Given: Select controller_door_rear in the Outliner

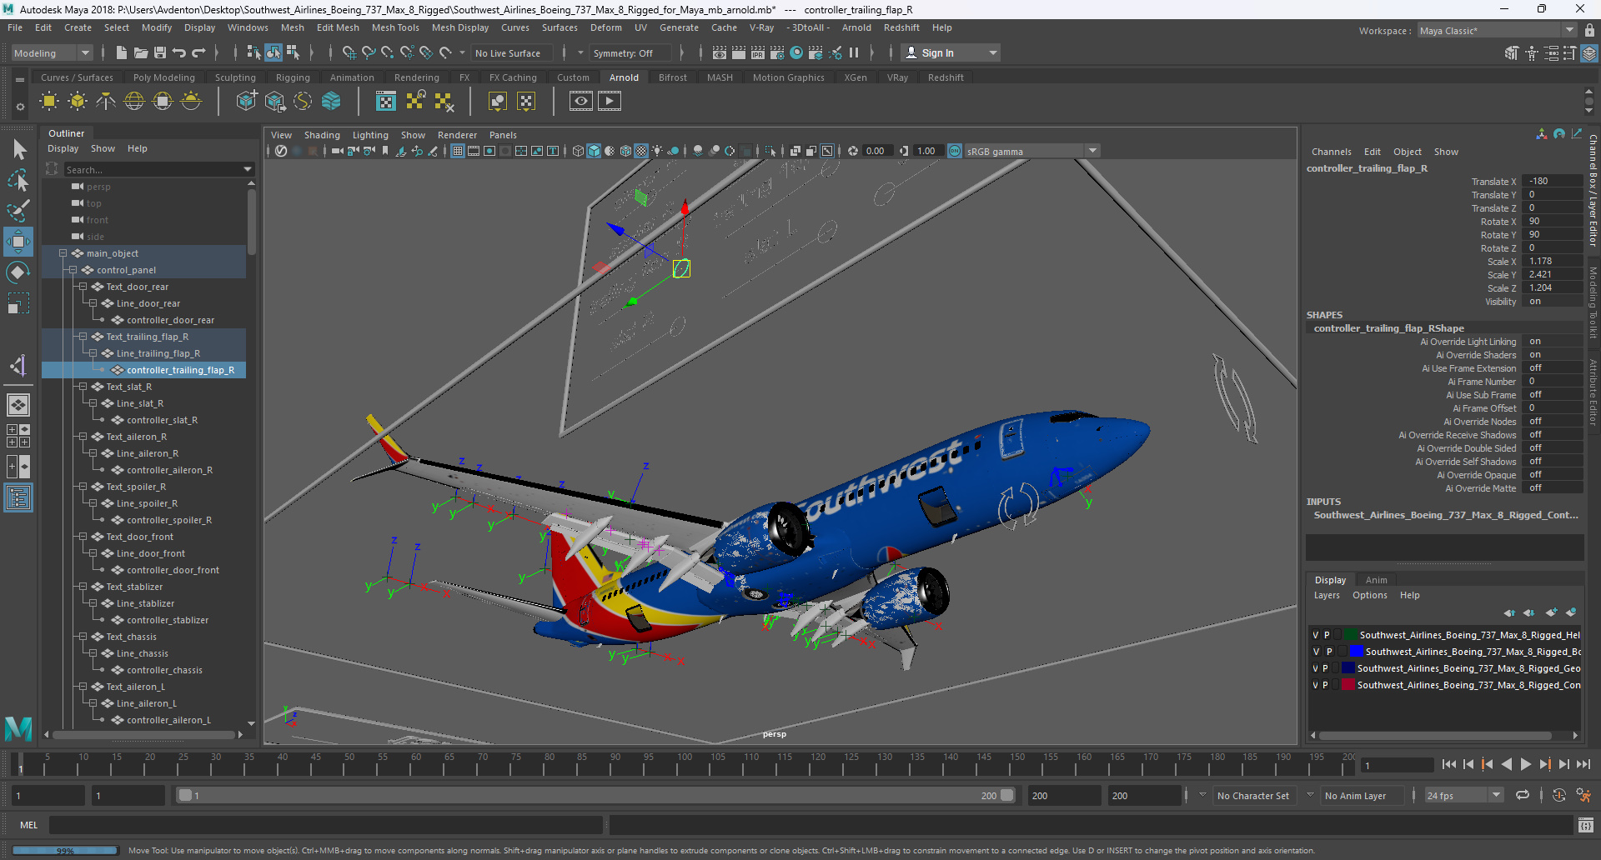Looking at the screenshot, I should coord(170,320).
